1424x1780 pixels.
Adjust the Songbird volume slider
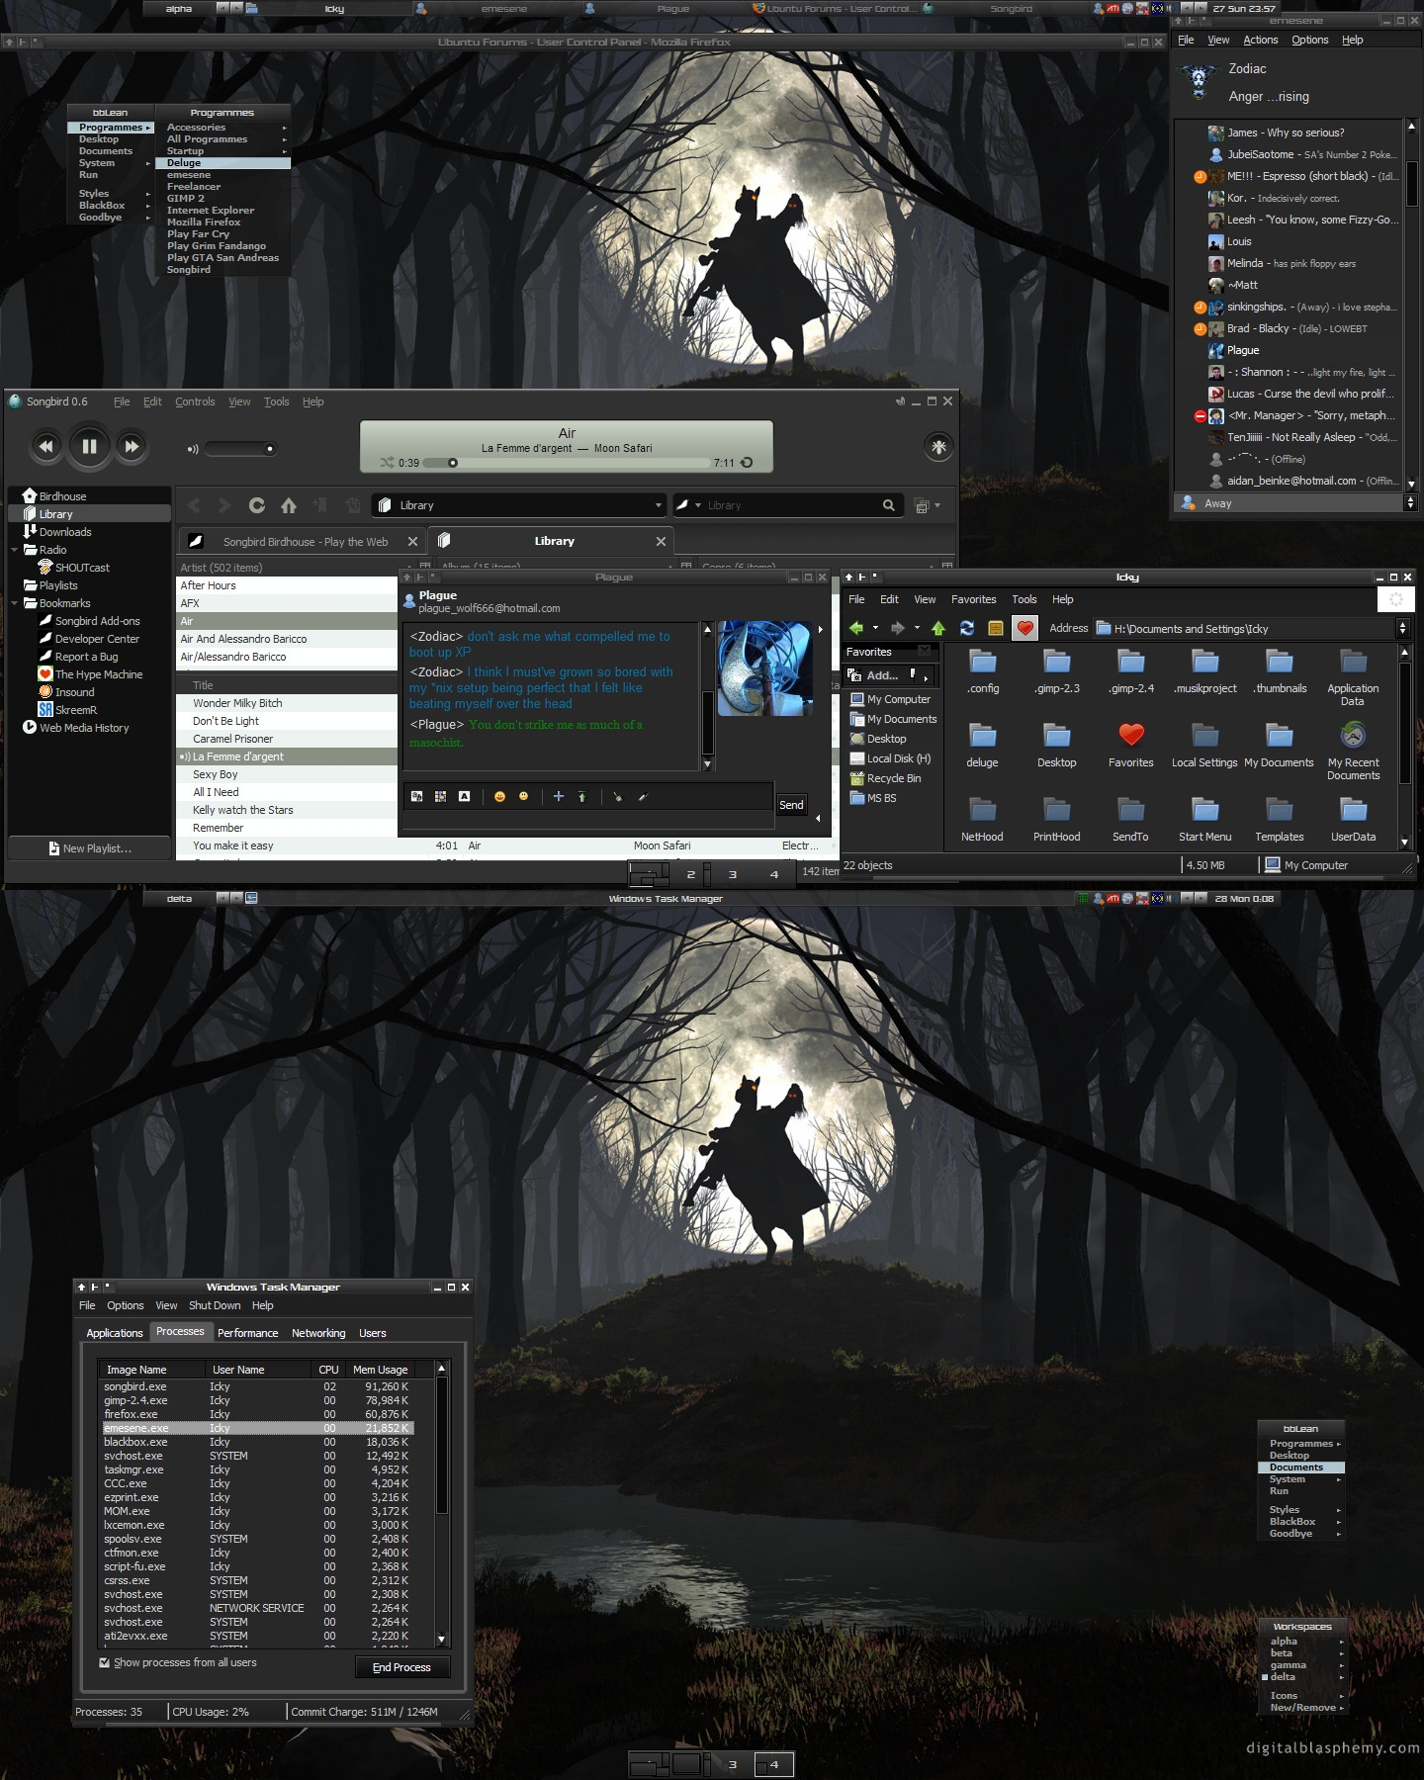point(241,449)
